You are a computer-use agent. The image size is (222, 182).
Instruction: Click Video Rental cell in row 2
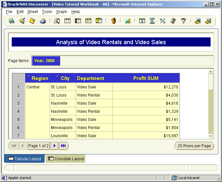point(94,95)
